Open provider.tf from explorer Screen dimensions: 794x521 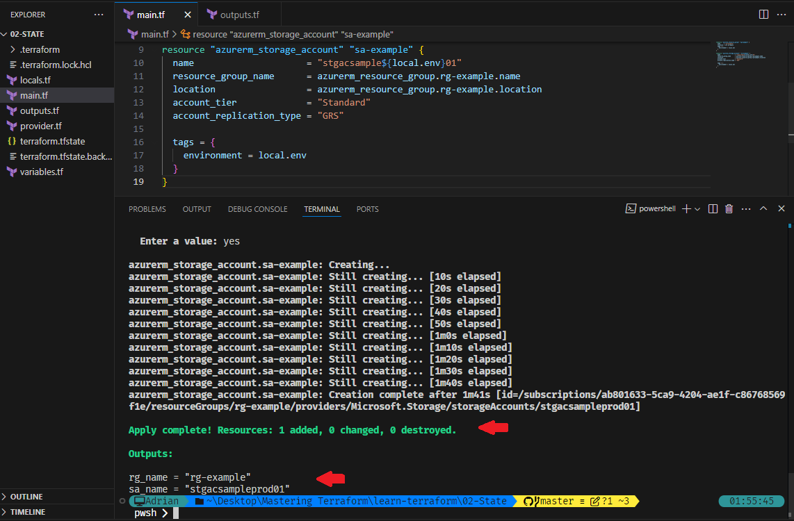tap(57, 126)
